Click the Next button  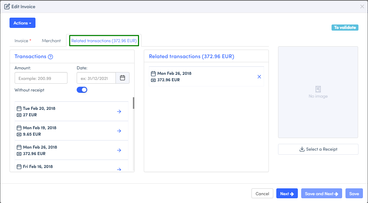point(287,194)
